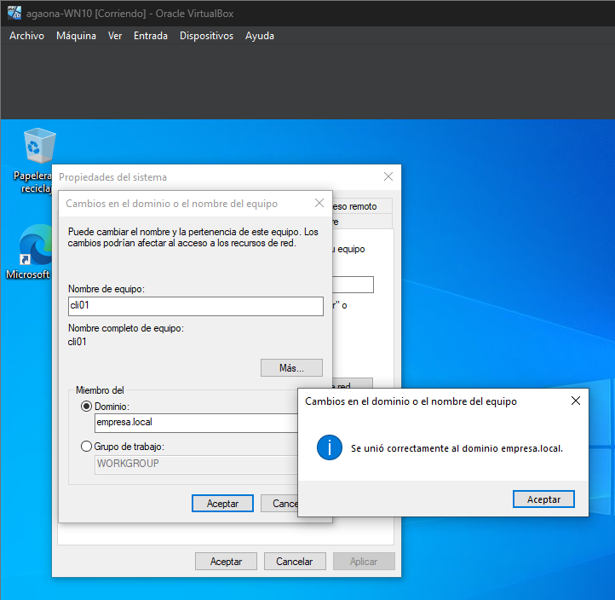The width and height of the screenshot is (615, 600).
Task: Click the Dominio field containing empresa.local
Action: pyautogui.click(x=195, y=423)
